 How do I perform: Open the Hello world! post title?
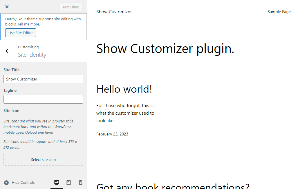(124, 89)
